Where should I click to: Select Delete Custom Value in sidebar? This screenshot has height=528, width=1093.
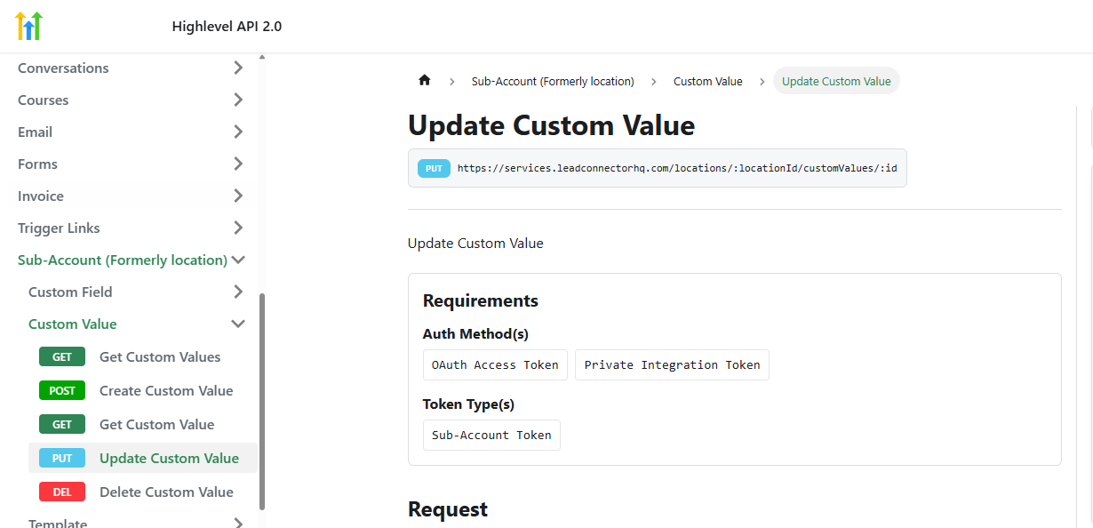click(x=166, y=492)
